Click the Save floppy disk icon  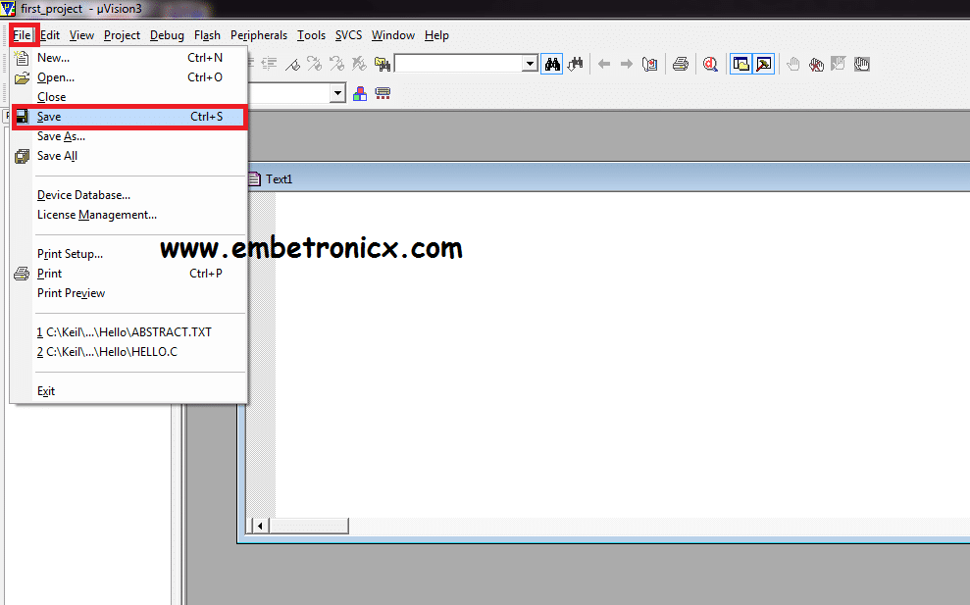click(x=22, y=117)
